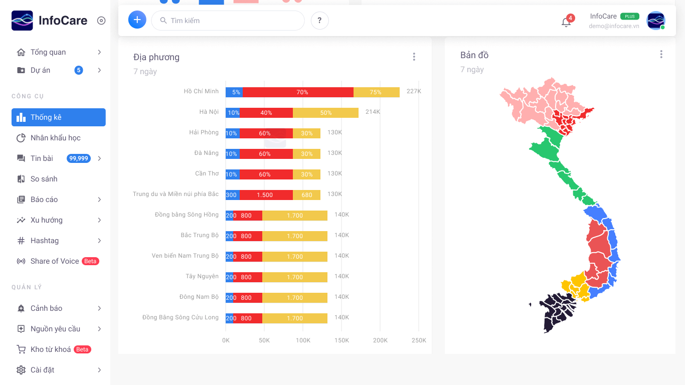Image resolution: width=685 pixels, height=385 pixels.
Task: Expand the Cài đặt settings chevron
Action: [99, 370]
